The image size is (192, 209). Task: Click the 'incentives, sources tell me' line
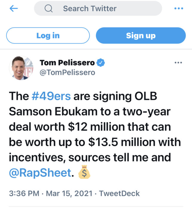(79, 157)
